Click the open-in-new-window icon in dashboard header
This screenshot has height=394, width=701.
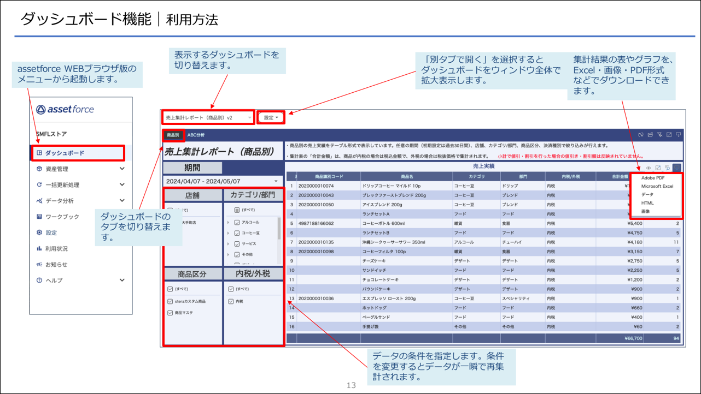click(669, 135)
